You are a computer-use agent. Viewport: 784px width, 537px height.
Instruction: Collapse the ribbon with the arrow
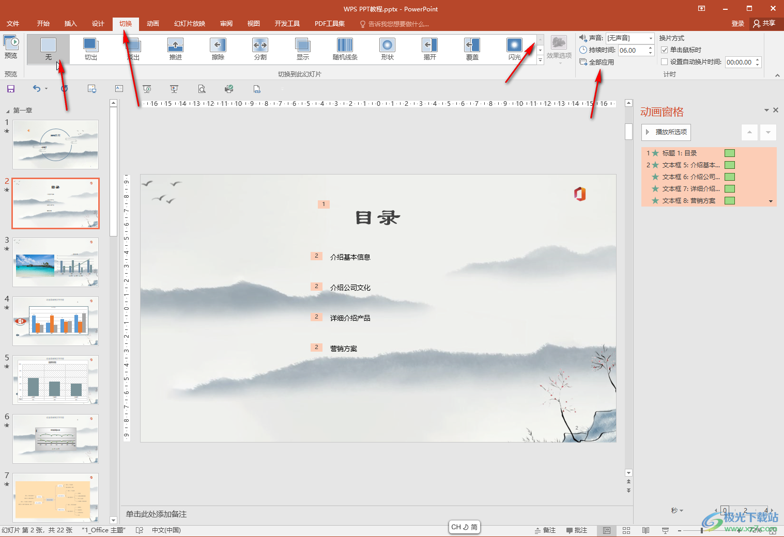(x=777, y=75)
